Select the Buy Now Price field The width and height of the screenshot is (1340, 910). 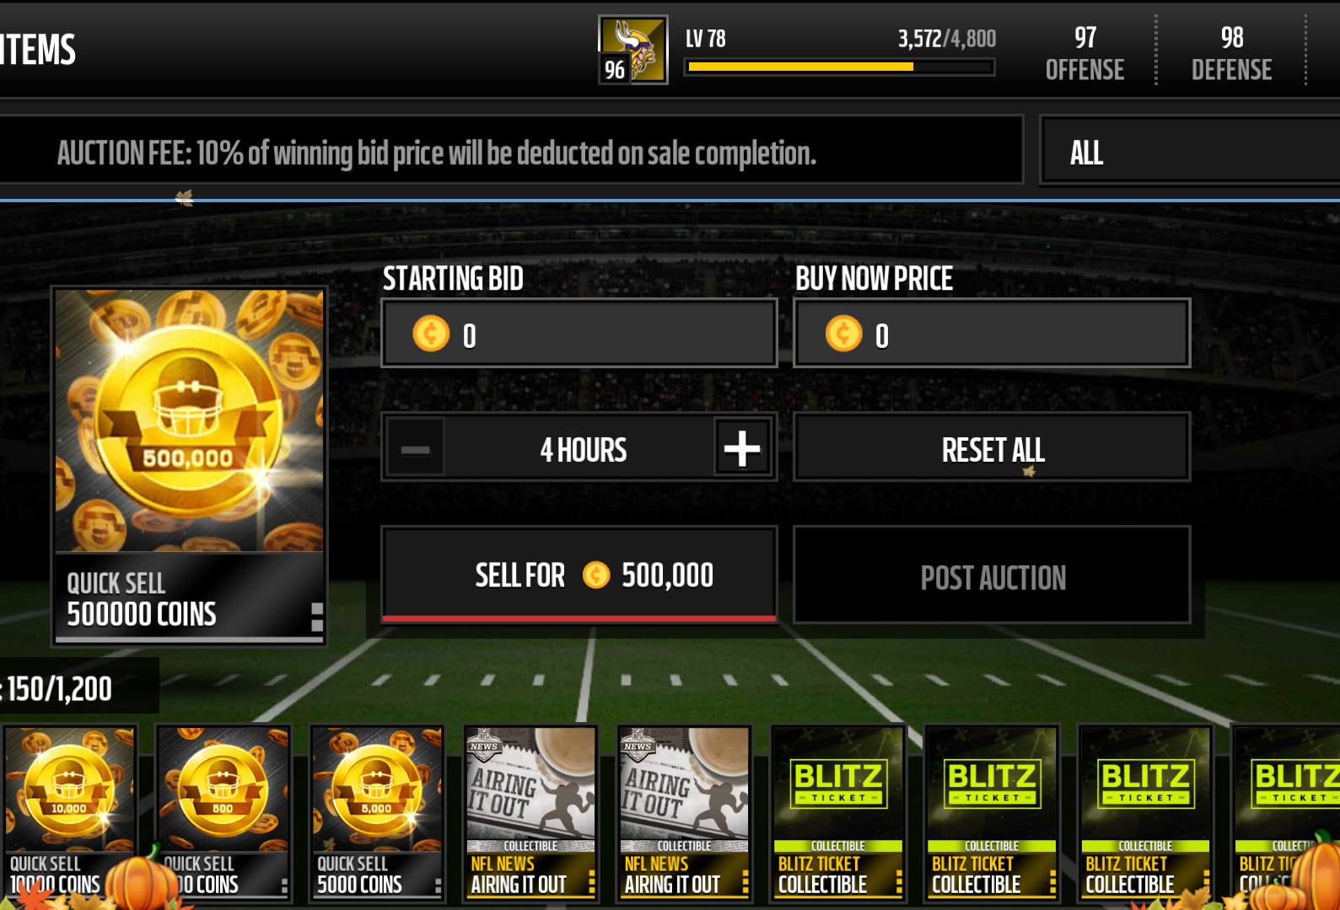pyautogui.click(x=992, y=334)
